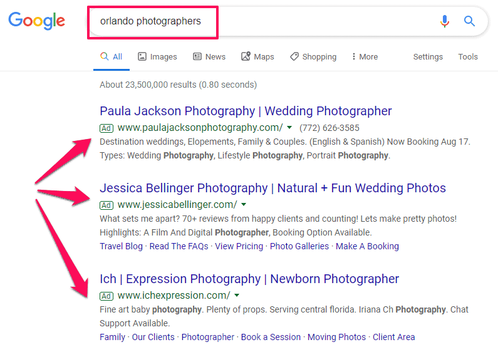Viewport: 498px width, 352px height.
Task: Open the Our Clients sitelink
Action: click(153, 337)
